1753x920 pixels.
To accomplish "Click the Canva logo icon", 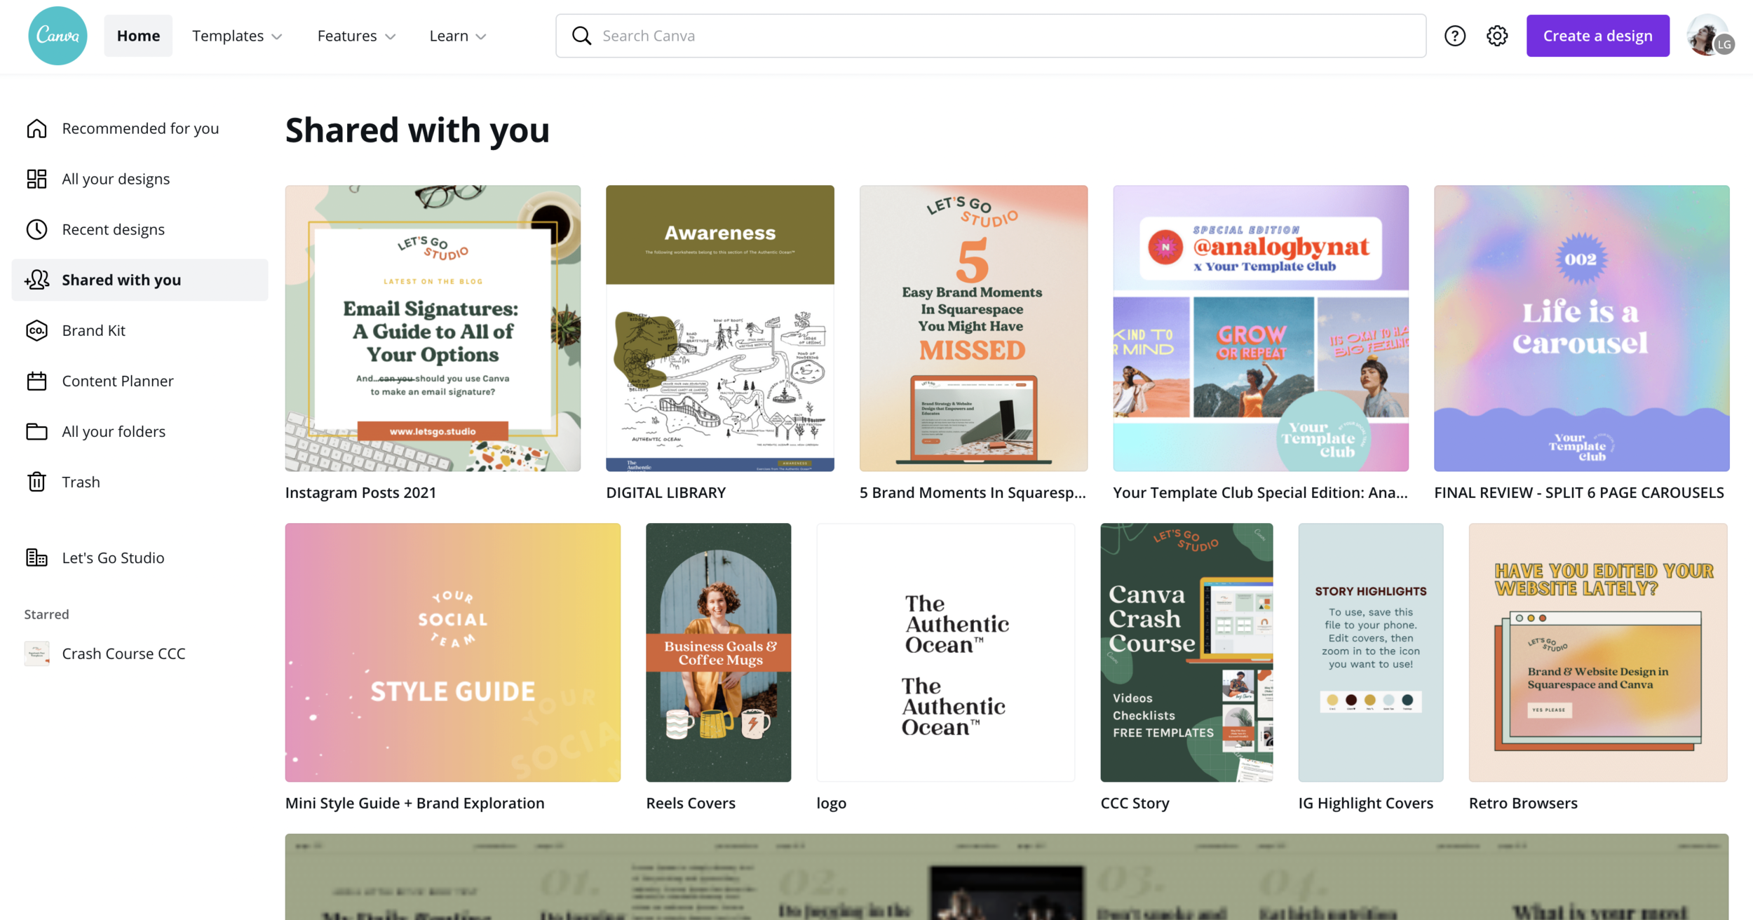I will (57, 36).
